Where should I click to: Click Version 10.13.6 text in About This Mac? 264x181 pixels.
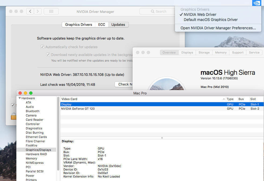tap(219, 78)
